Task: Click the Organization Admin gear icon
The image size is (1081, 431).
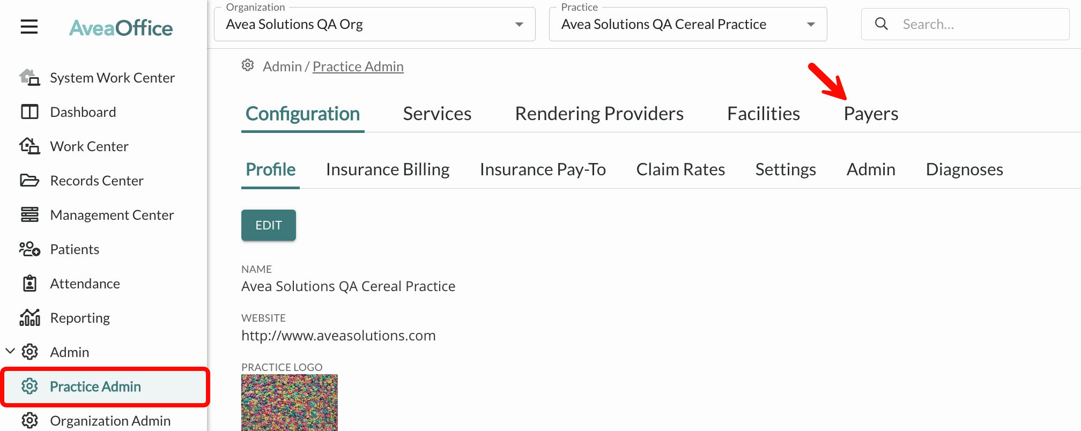Action: coord(29,421)
